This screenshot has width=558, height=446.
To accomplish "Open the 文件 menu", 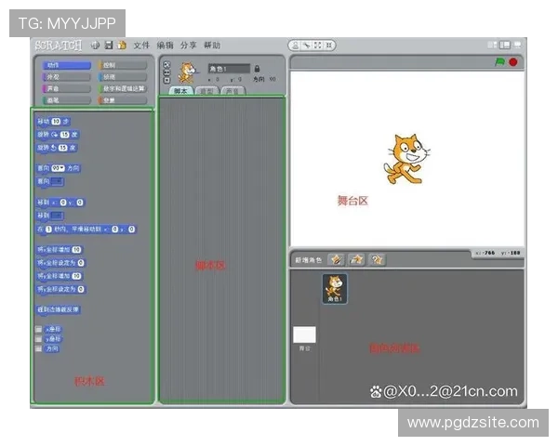I will 141,45.
